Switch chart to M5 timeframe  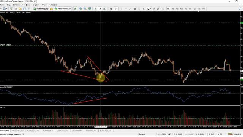pos(173,9)
